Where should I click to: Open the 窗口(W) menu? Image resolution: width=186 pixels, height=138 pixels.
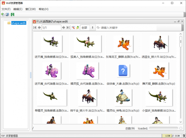[30, 9]
